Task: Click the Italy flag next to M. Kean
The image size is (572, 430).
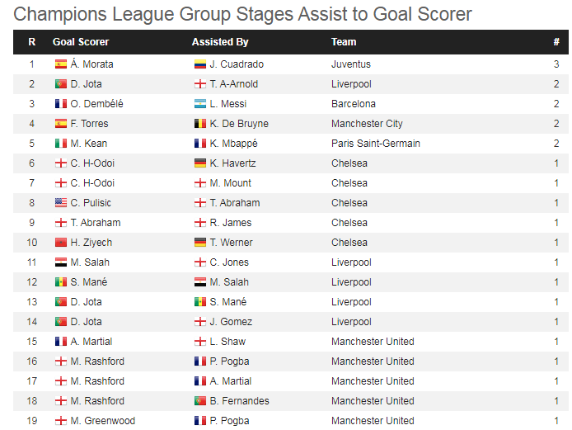Action: click(x=61, y=144)
